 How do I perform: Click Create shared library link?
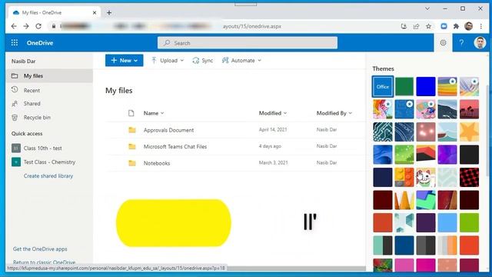point(48,176)
